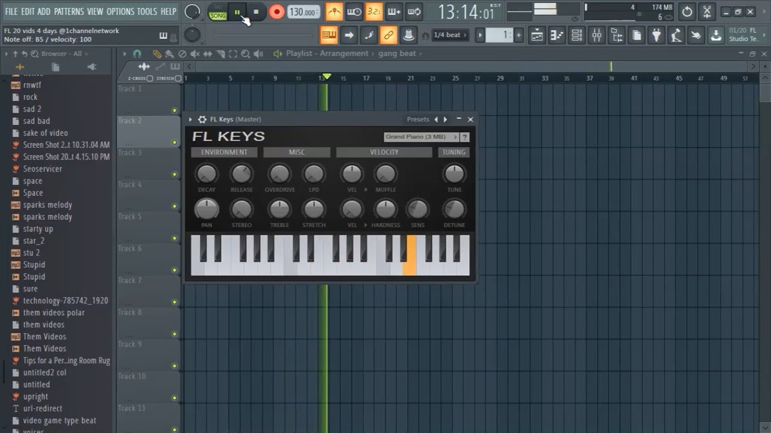Click the tempo field showing 130.000
771x433 pixels.
(x=304, y=12)
